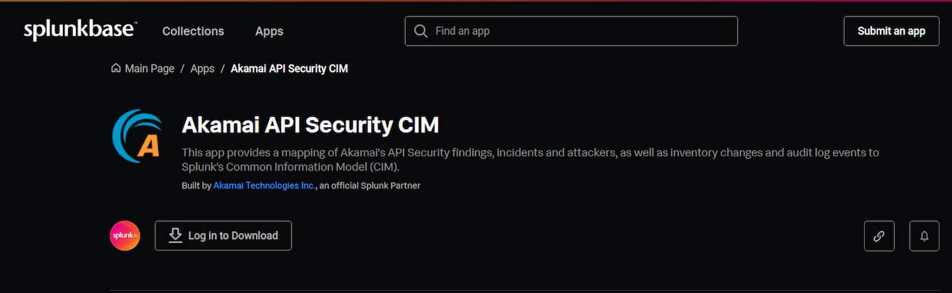Click the Akamai API Security CIM breadcrumb
Viewport: 952px width, 293px height.
289,69
